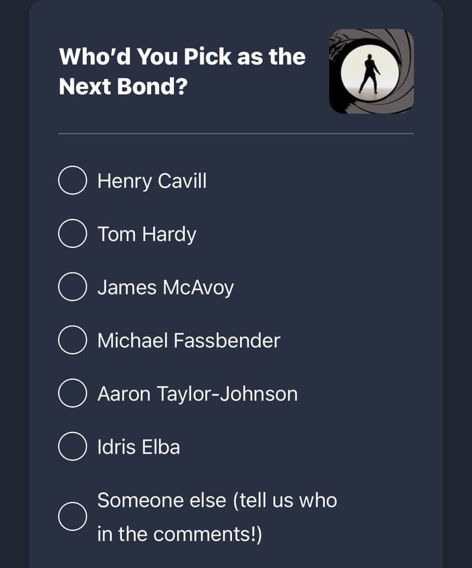
Task: Tick the radio circle for Michael Fassbender
Action: coord(72,340)
